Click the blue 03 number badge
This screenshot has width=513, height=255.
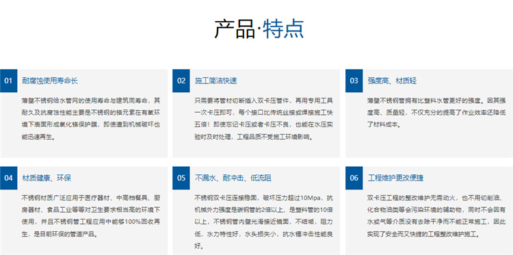click(354, 81)
